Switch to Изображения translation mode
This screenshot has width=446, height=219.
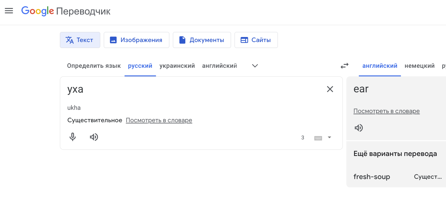[x=136, y=40]
